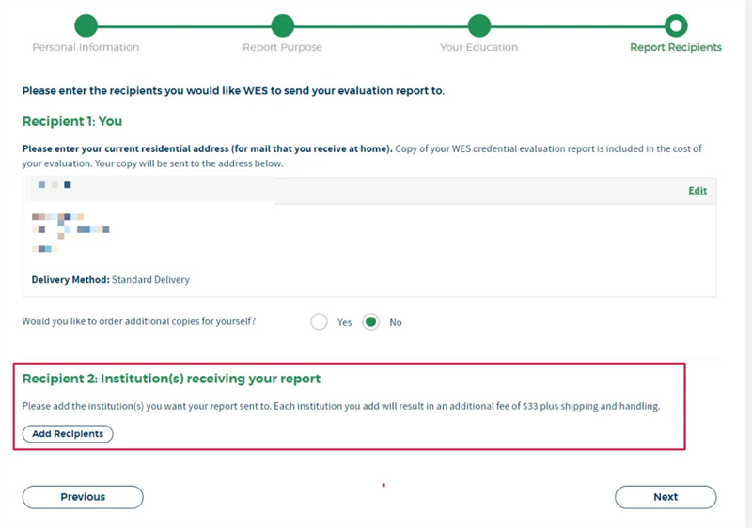
Task: Open the Report Purpose step label
Action: tap(282, 47)
